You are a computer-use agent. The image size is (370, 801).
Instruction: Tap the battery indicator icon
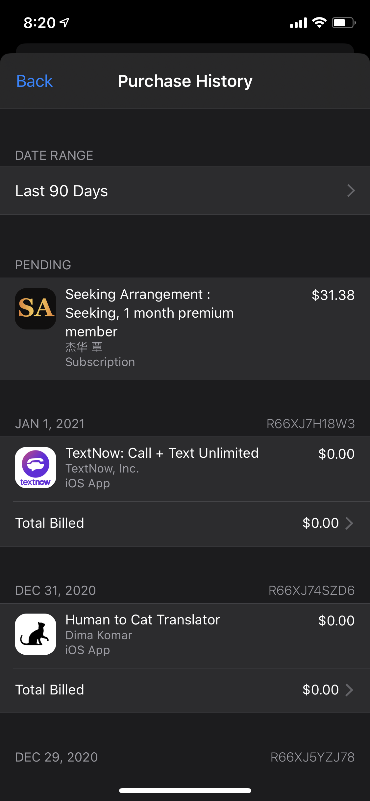[x=343, y=23]
